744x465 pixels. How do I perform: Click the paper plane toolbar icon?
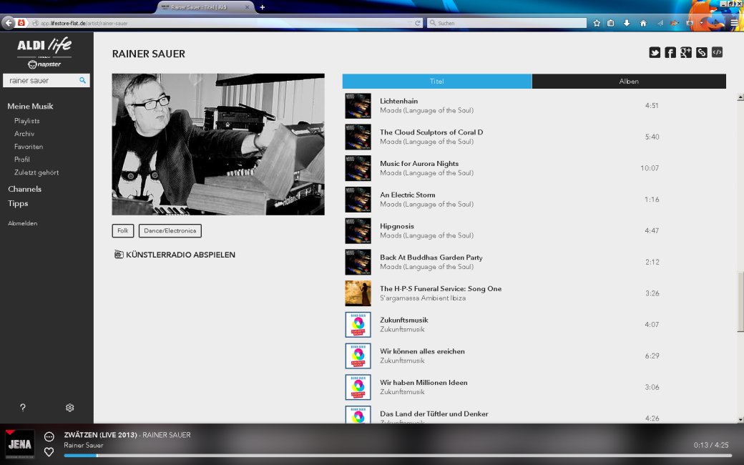coord(660,23)
